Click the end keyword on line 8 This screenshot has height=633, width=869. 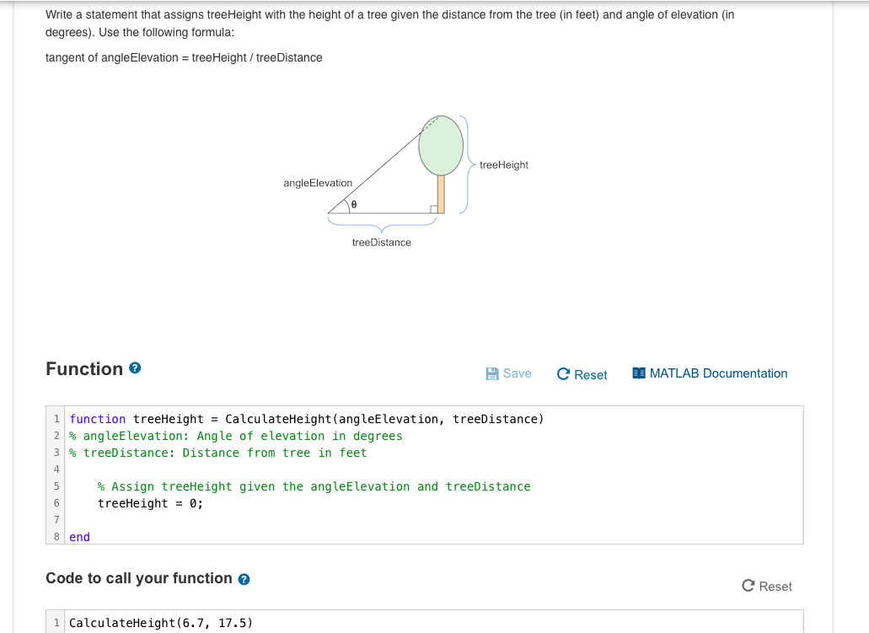(78, 537)
